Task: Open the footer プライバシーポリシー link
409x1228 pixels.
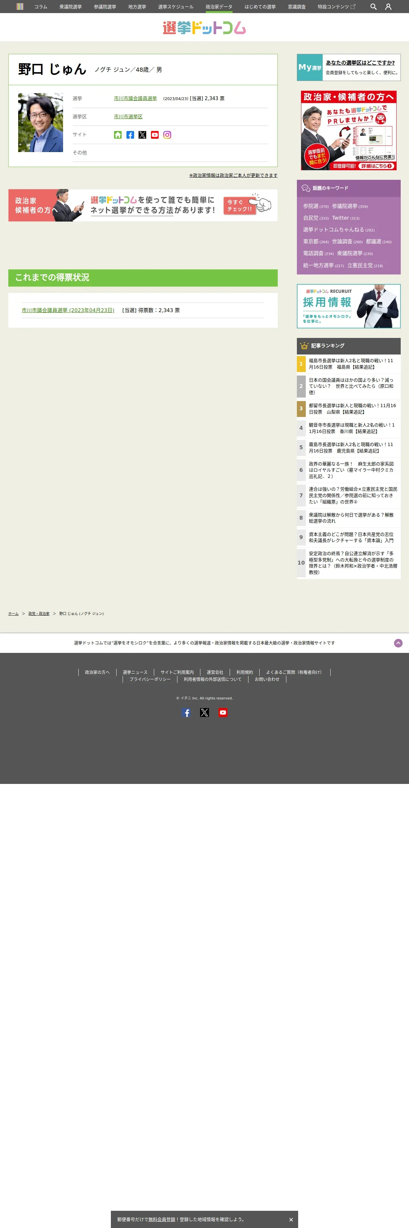Action: tap(150, 679)
